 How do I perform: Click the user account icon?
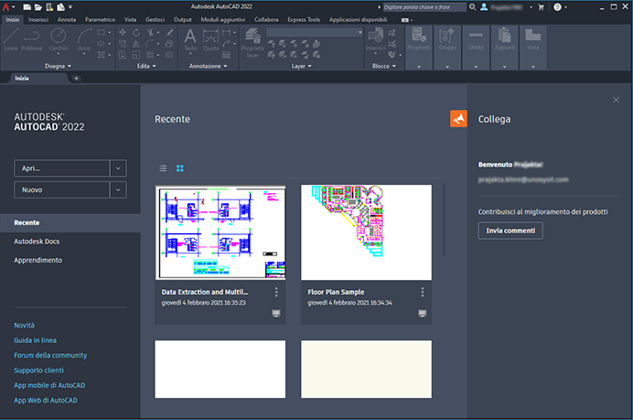click(x=484, y=7)
